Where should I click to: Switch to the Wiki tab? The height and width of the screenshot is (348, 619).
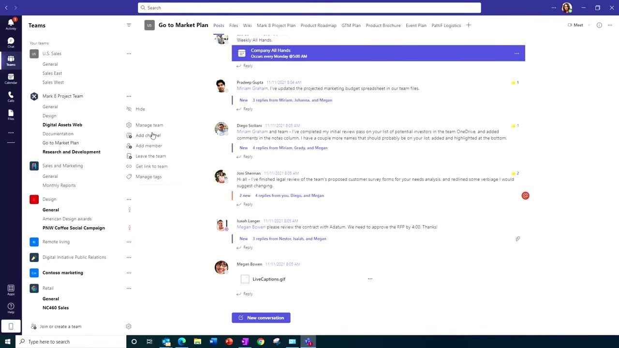[247, 26]
